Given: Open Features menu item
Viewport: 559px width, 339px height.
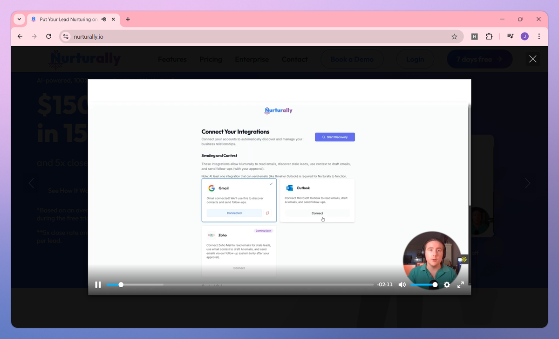Looking at the screenshot, I should coord(172,59).
